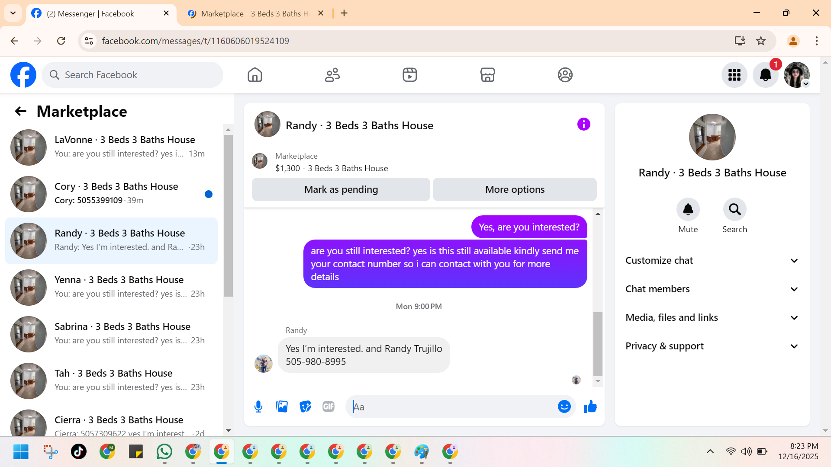Attach a photo using the image icon
831x467 pixels.
pyautogui.click(x=282, y=406)
